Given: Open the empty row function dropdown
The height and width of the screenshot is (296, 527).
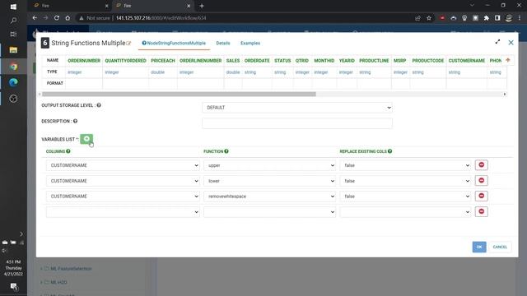Looking at the screenshot, I should [269, 212].
